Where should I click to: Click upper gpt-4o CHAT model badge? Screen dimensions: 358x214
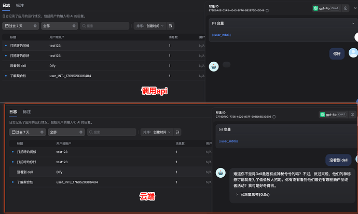click(x=326, y=8)
